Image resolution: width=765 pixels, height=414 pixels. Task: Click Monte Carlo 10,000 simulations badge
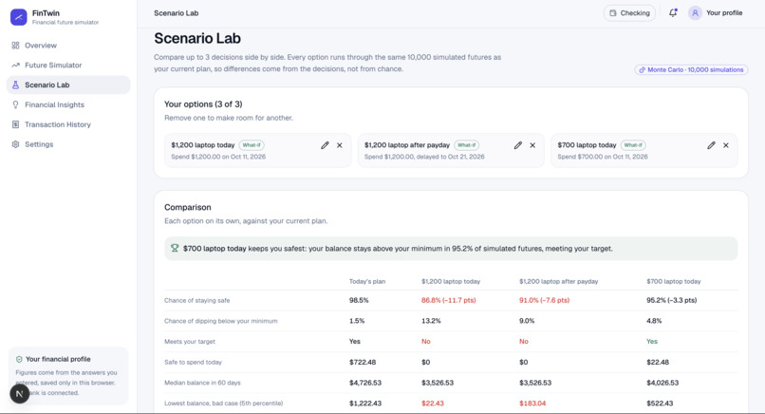691,70
